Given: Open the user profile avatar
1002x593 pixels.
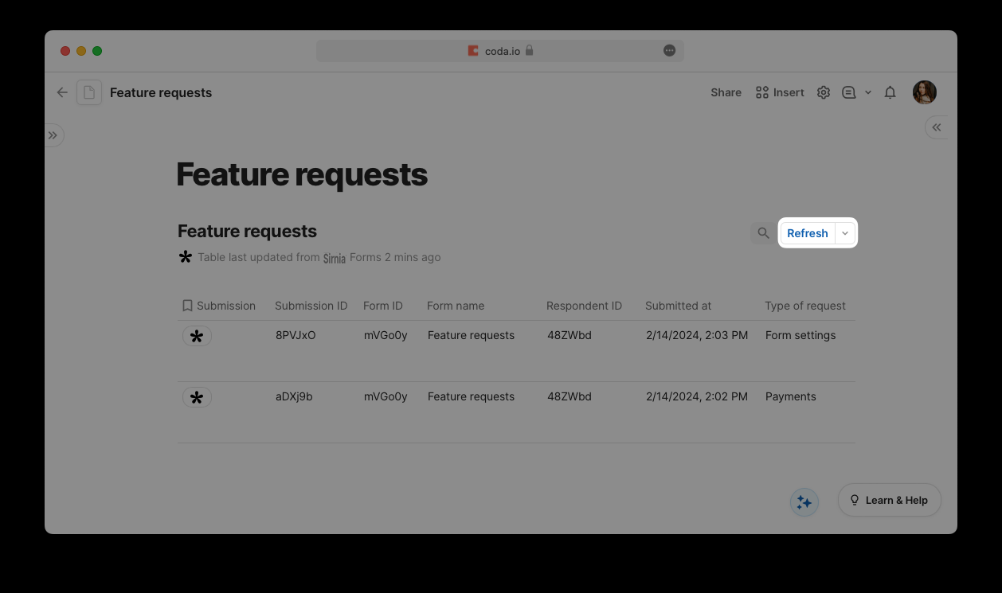Looking at the screenshot, I should (x=925, y=92).
